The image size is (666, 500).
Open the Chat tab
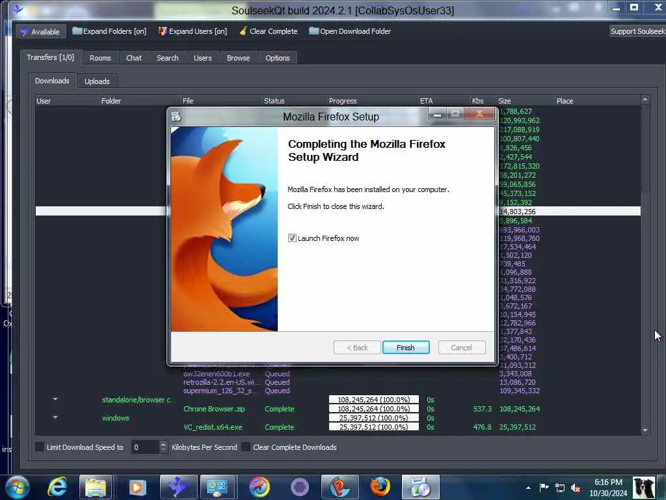click(134, 58)
